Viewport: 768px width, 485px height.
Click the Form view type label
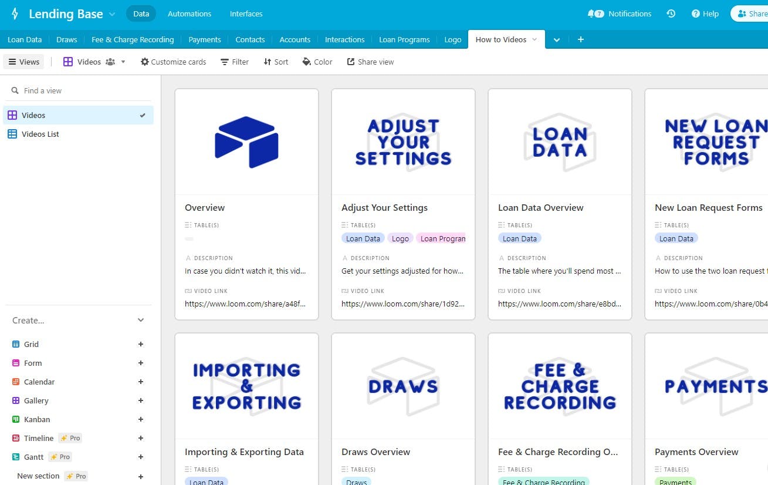click(x=33, y=363)
